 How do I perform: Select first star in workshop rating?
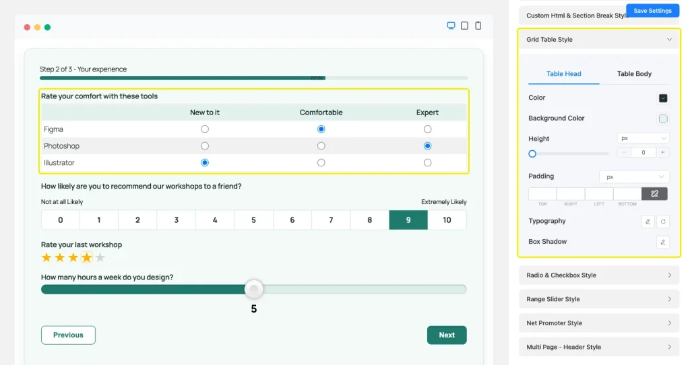[x=46, y=258]
